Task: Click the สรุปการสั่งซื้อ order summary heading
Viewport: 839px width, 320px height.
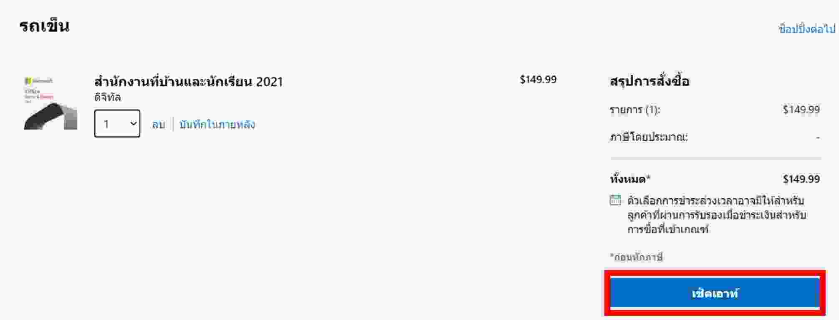Action: point(649,80)
